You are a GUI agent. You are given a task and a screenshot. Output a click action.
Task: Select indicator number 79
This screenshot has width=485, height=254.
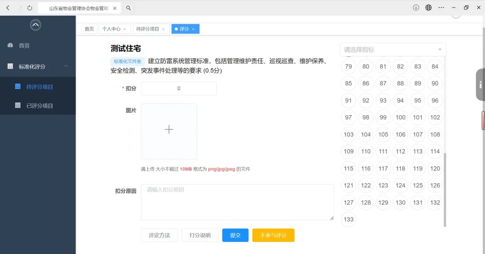(x=348, y=66)
